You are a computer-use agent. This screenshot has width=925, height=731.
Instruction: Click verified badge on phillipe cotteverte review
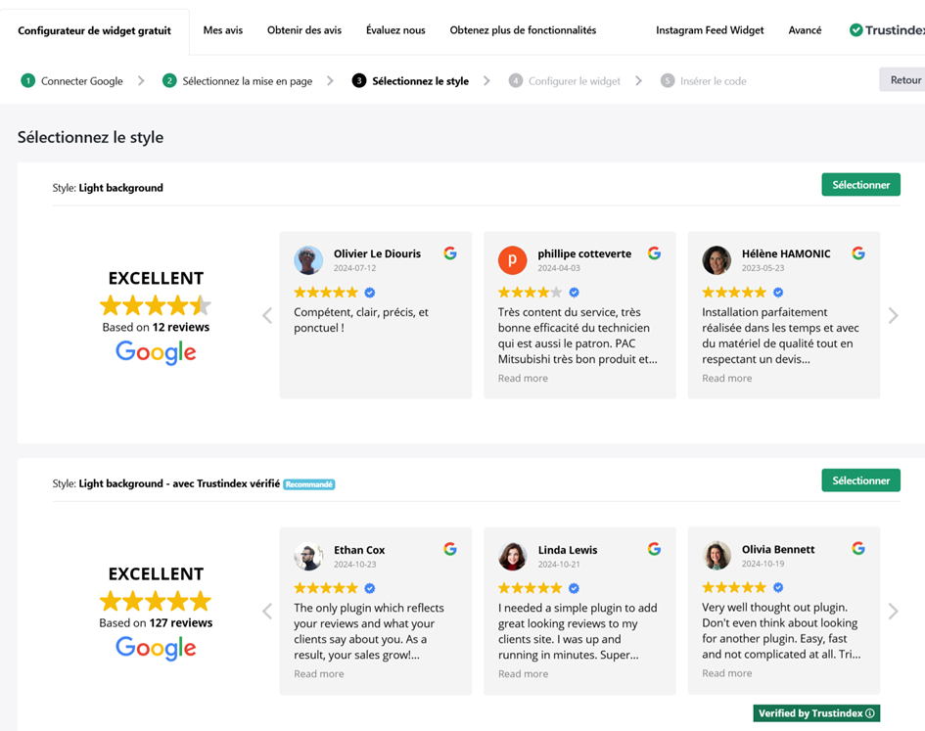574,293
